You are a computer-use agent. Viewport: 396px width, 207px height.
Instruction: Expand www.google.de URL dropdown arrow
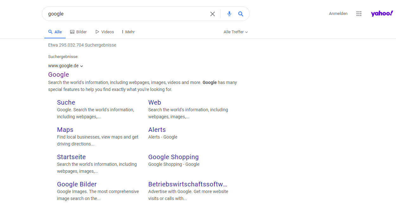coord(81,66)
